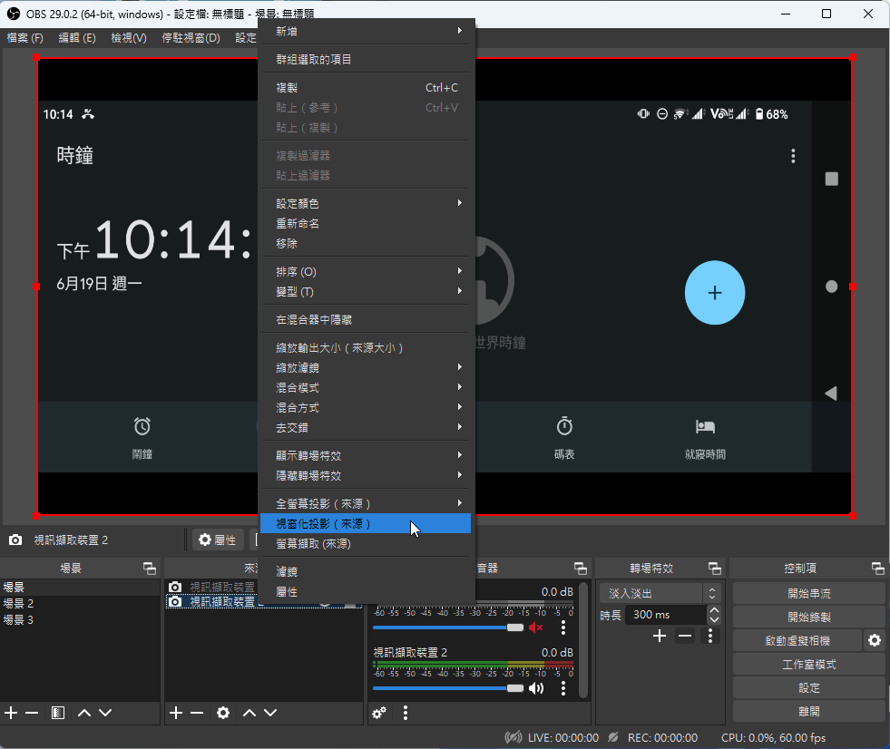This screenshot has width=890, height=749.
Task: Expand the 全螢幕投影（來源）submenu
Action: (366, 503)
